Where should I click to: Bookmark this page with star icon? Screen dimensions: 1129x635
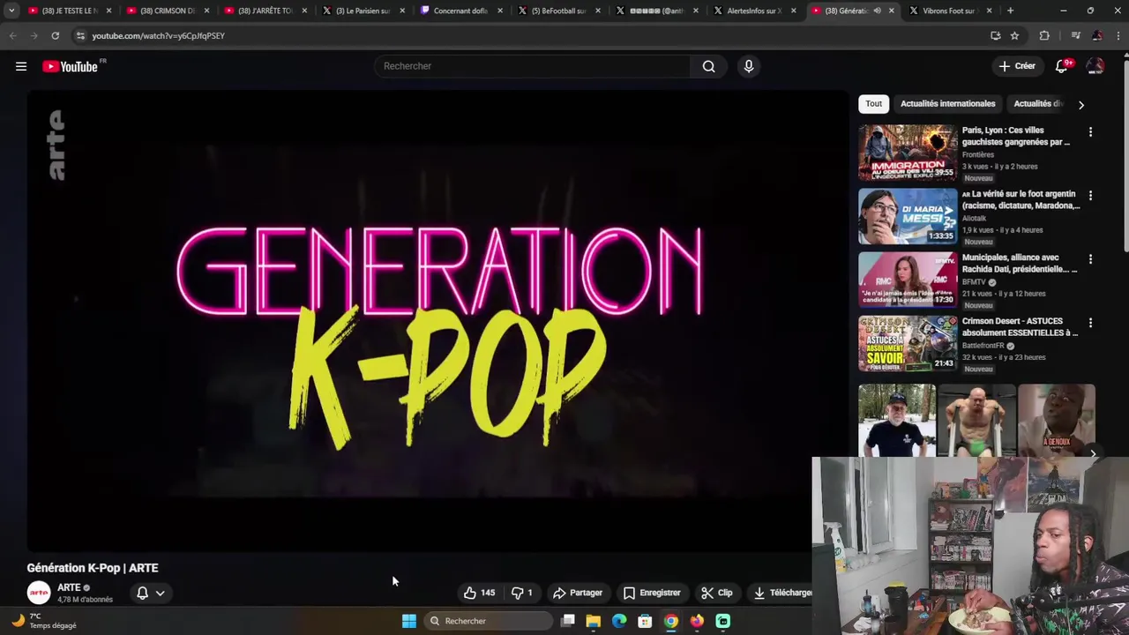[x=1014, y=35]
